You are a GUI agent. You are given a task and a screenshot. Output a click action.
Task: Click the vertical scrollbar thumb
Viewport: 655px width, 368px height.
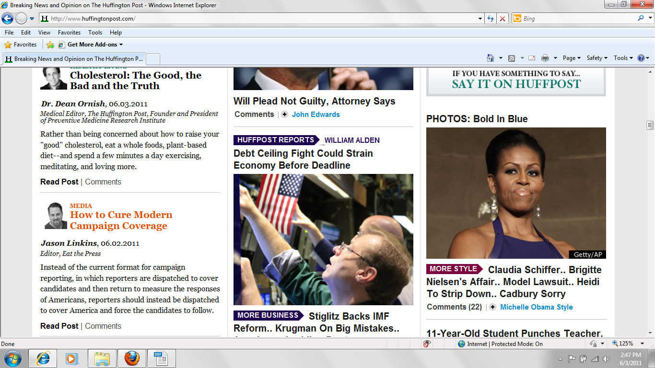pyautogui.click(x=650, y=126)
